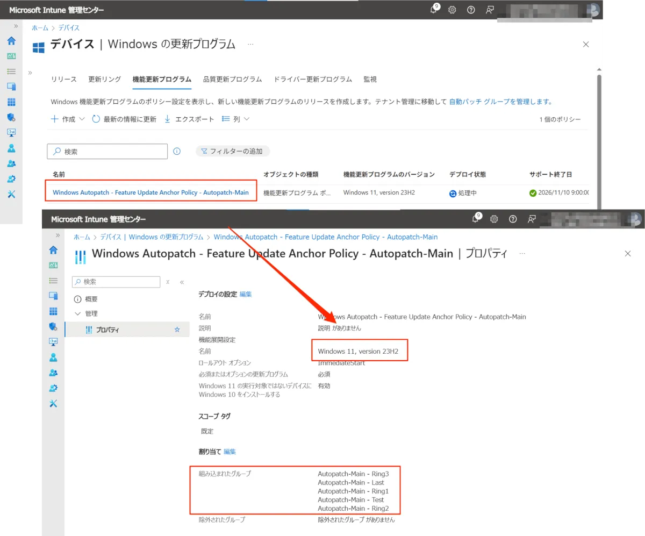The height and width of the screenshot is (536, 645).
Task: Expand sidebar chevron above Home in プロパティ page
Action: pos(58,235)
